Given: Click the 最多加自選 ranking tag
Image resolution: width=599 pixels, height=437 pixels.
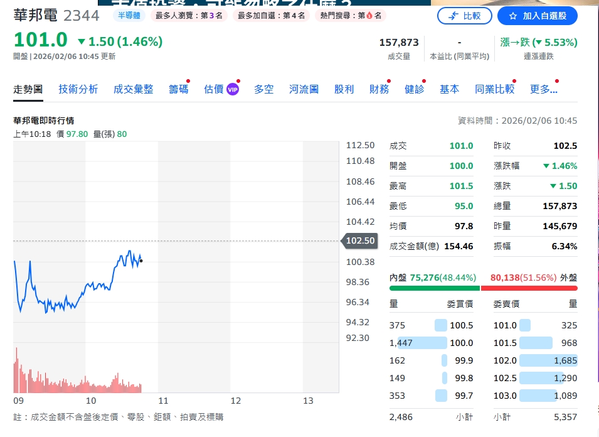Looking at the screenshot, I should 271,16.
